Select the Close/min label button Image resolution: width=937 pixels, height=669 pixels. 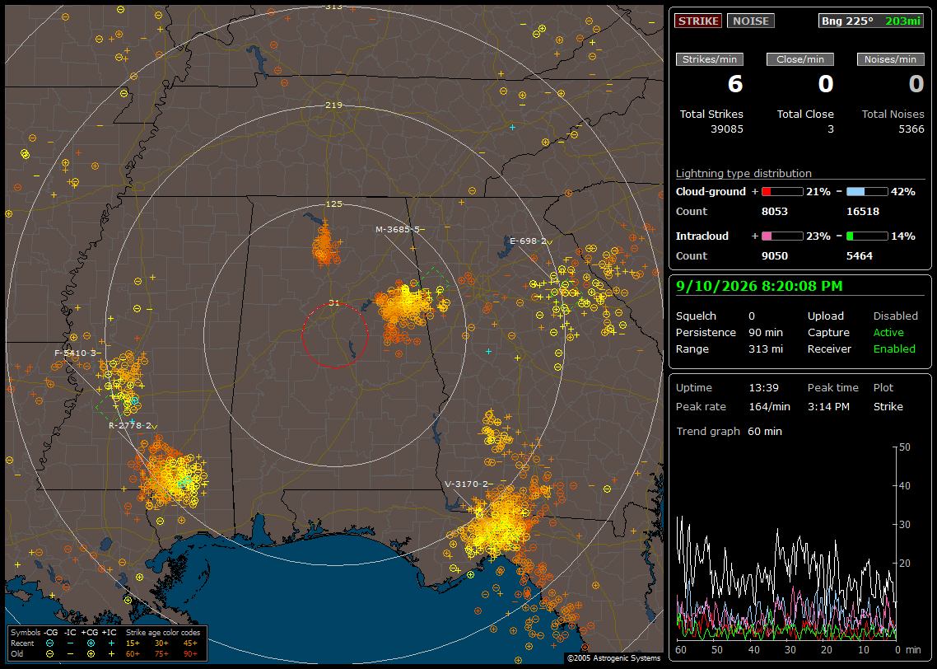800,59
